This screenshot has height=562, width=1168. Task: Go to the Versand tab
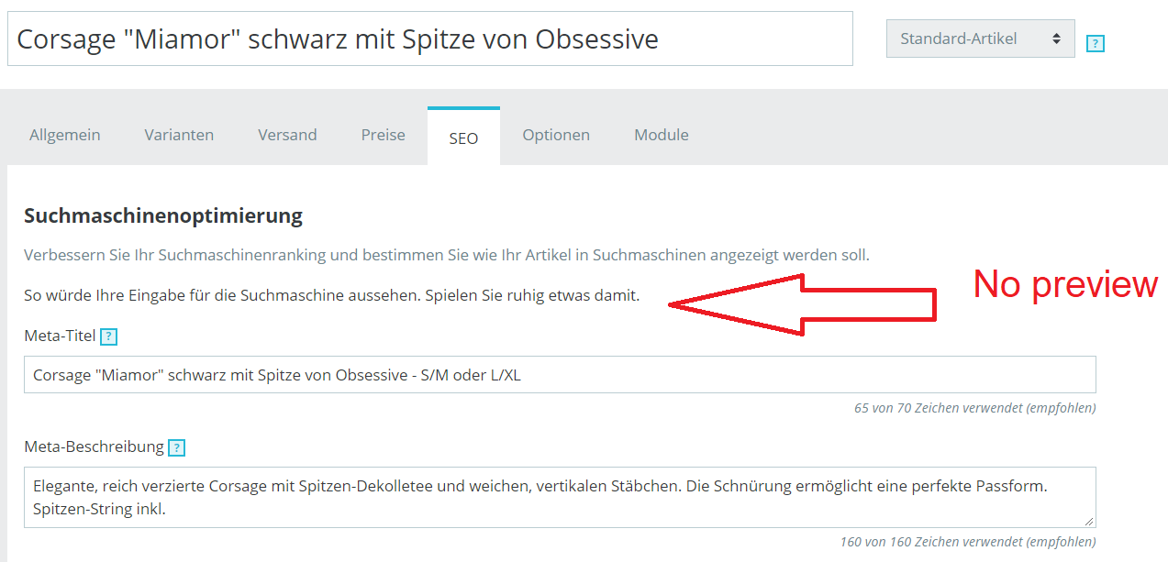coord(287,135)
